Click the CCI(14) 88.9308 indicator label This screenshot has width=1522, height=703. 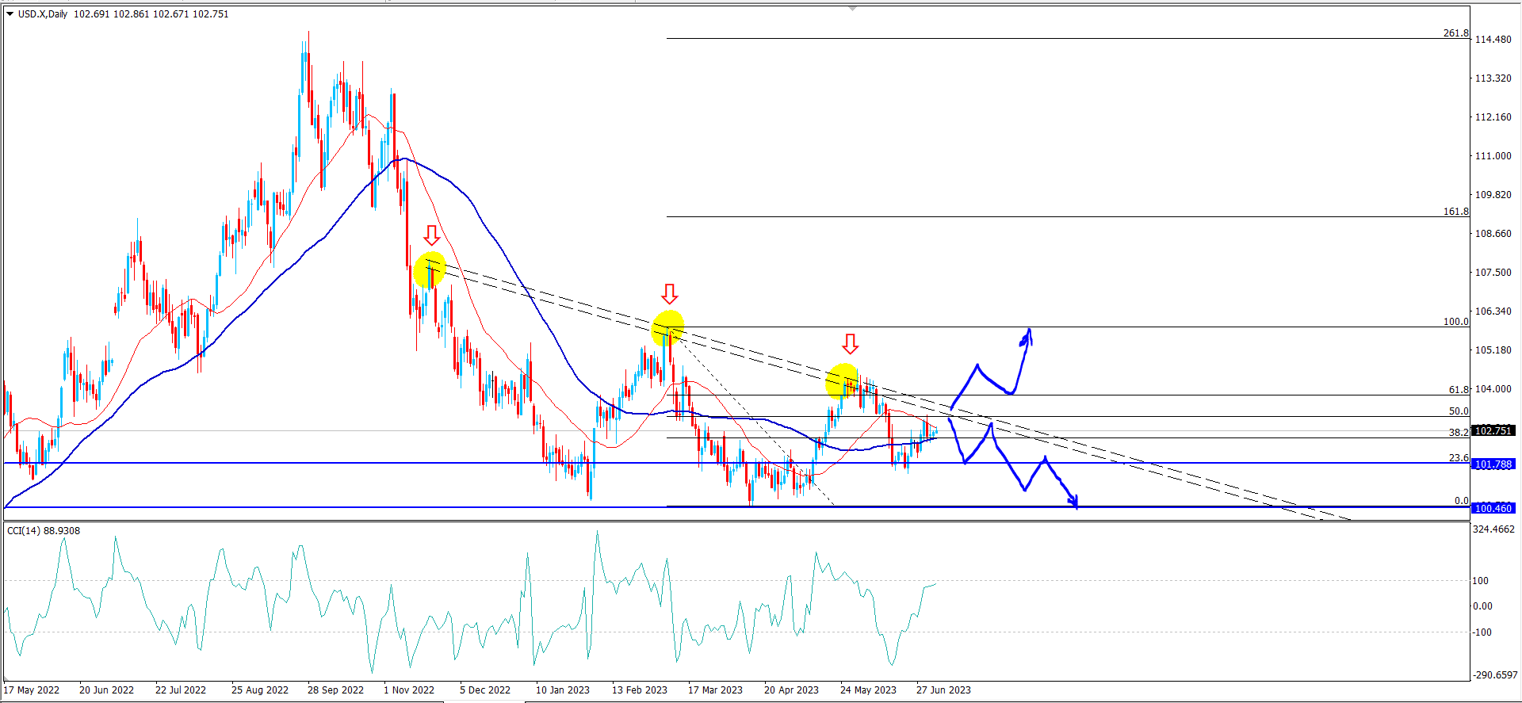pos(44,530)
